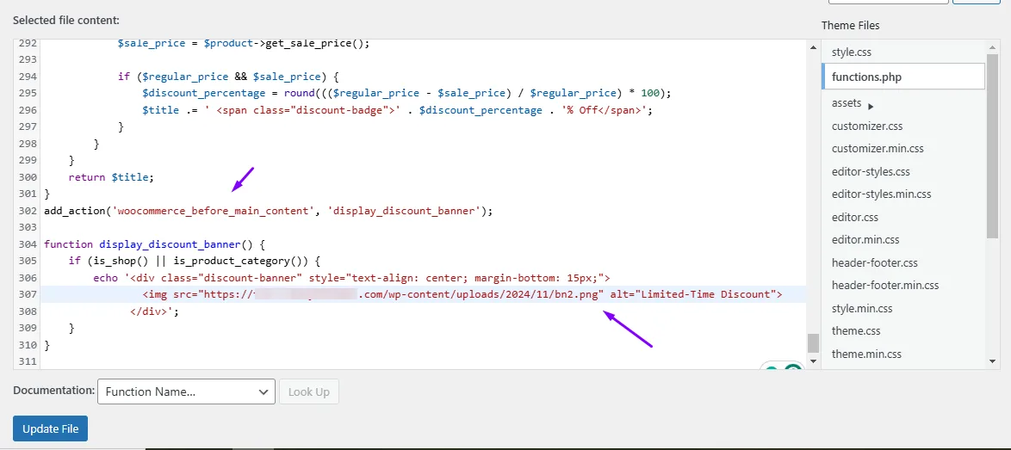Viewport: 1011px width, 450px height.
Task: Open the assets folder entry
Action: (x=847, y=103)
